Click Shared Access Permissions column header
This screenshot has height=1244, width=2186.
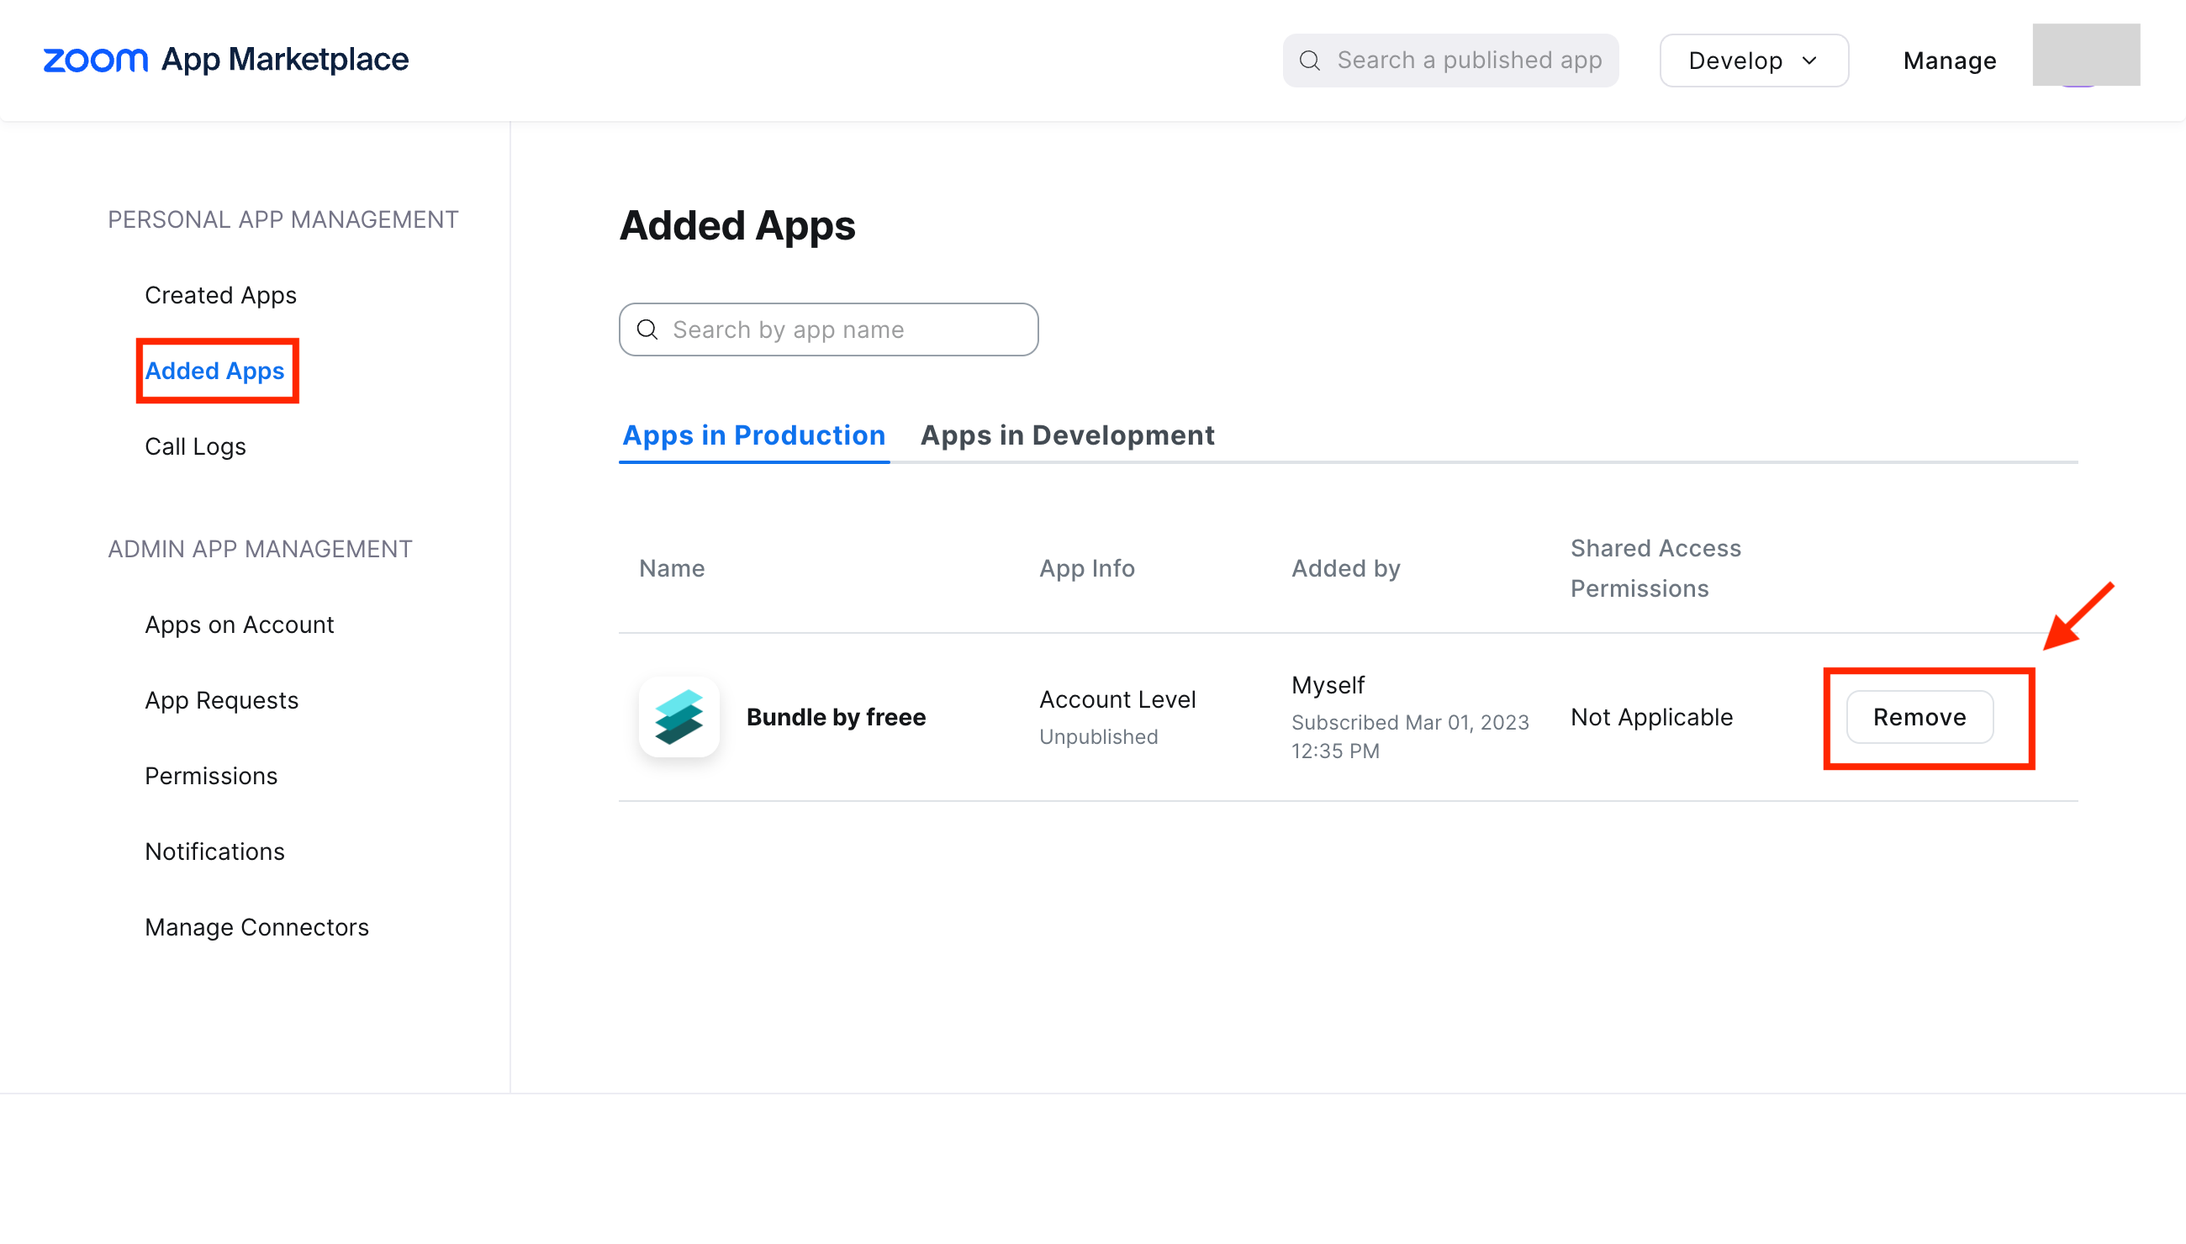(1655, 569)
